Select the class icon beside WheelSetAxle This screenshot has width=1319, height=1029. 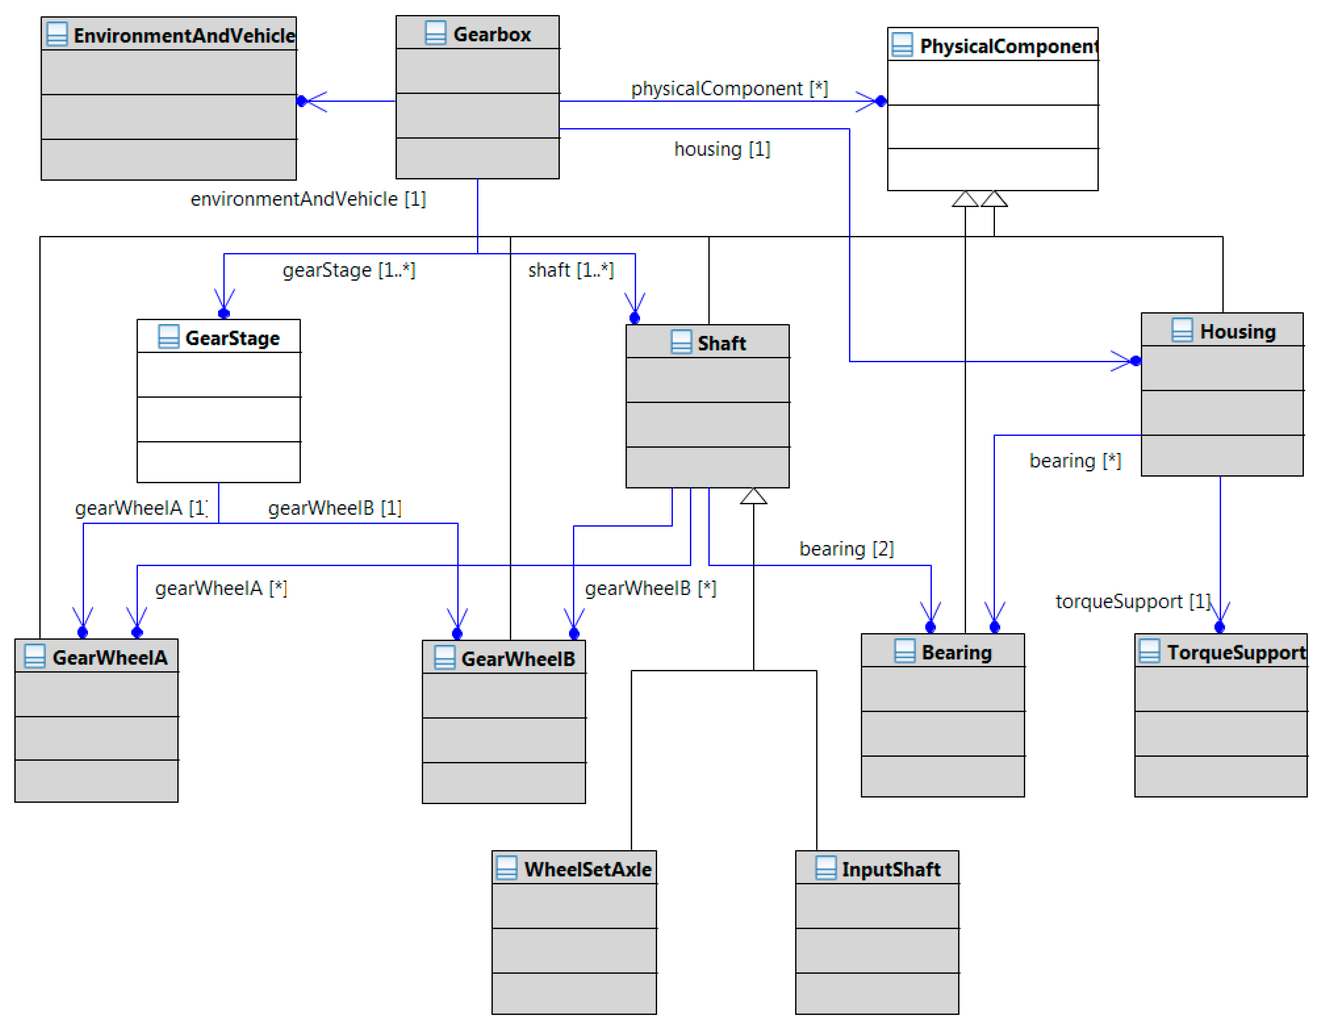[x=506, y=868]
